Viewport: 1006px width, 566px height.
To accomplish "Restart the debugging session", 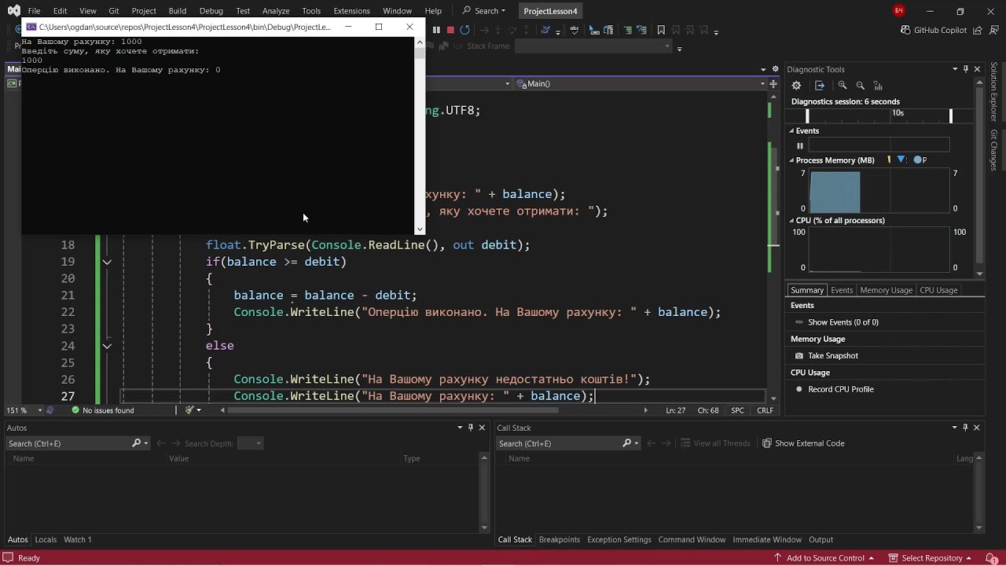I will [465, 30].
